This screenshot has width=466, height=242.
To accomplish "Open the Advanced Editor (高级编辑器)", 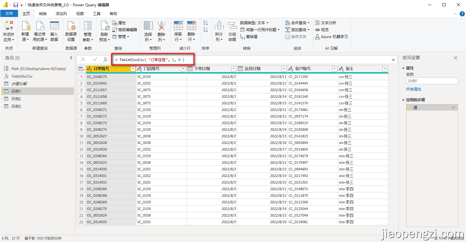I will (x=125, y=30).
